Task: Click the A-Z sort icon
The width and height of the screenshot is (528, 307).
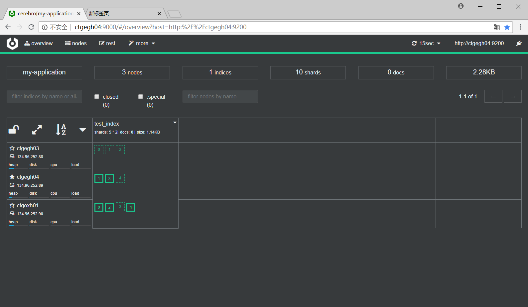Action: coord(61,130)
